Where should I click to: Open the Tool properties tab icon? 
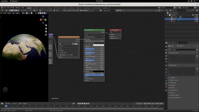click(166, 46)
